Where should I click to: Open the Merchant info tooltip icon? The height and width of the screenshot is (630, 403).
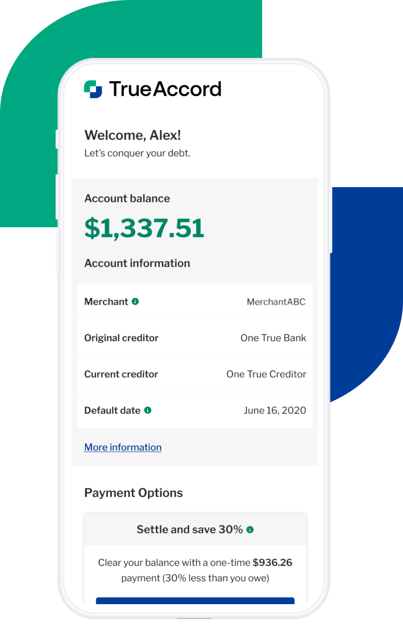pyautogui.click(x=136, y=301)
